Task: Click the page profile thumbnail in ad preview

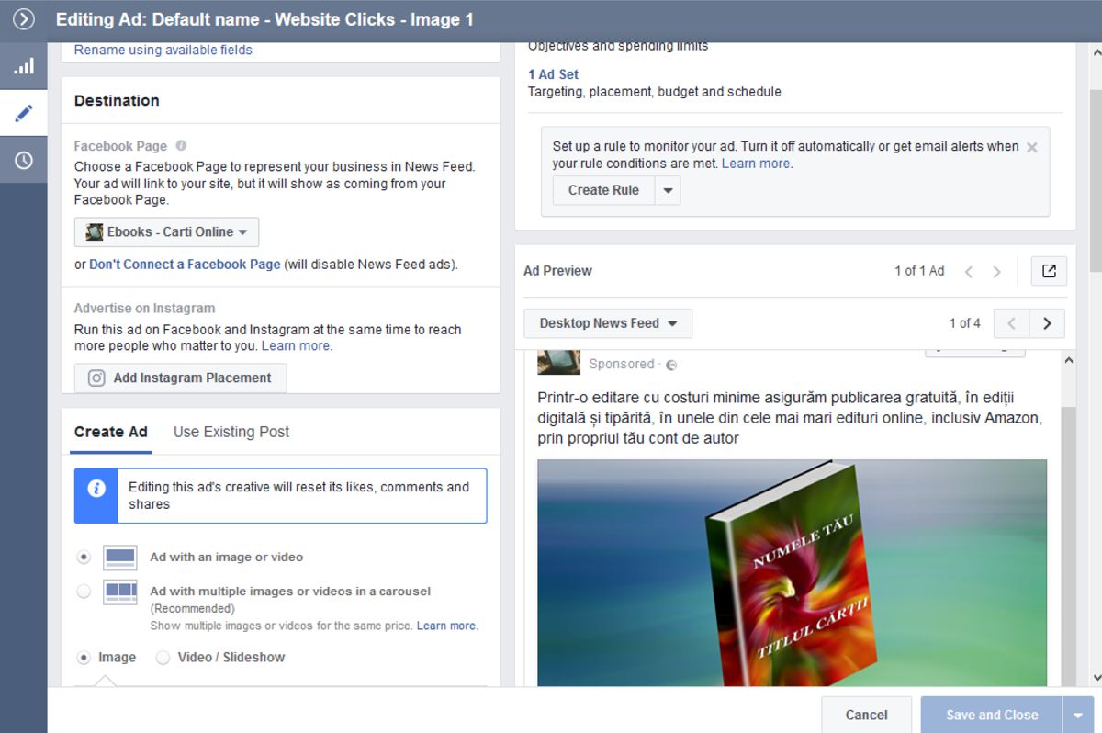Action: [x=558, y=362]
